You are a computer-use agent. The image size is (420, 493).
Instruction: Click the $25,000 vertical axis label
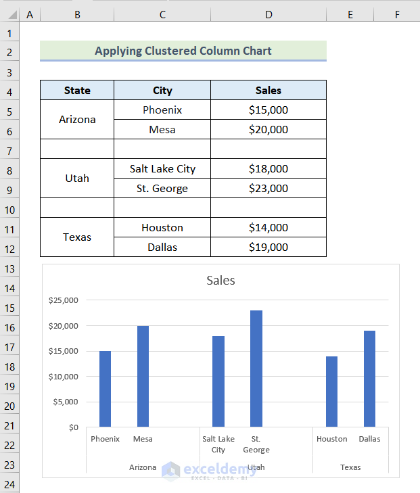click(64, 300)
